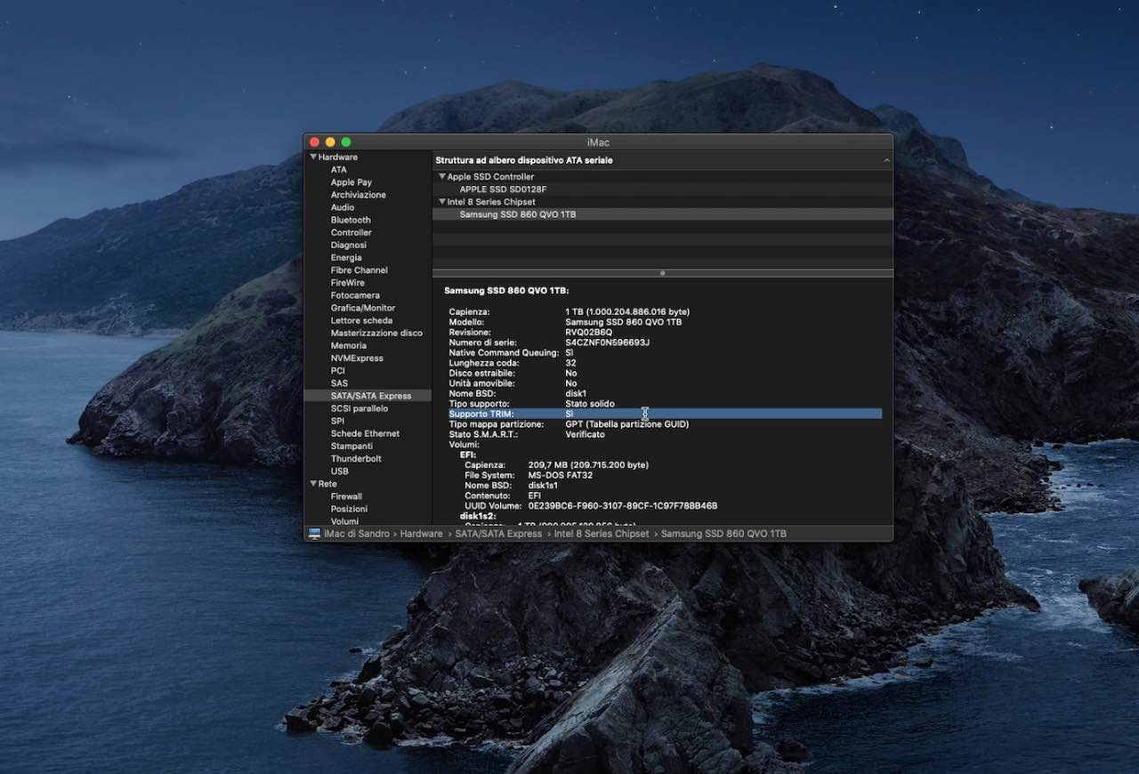This screenshot has width=1139, height=774.
Task: Click the EFI volume heading
Action: 468,455
